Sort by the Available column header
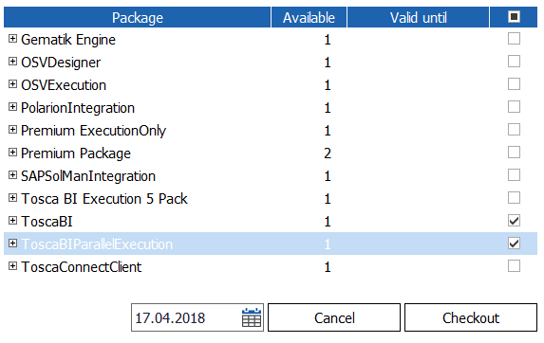 [309, 17]
